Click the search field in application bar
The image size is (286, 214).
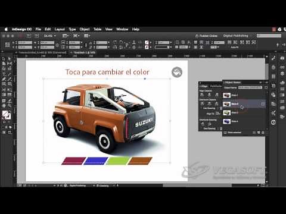(x=269, y=36)
